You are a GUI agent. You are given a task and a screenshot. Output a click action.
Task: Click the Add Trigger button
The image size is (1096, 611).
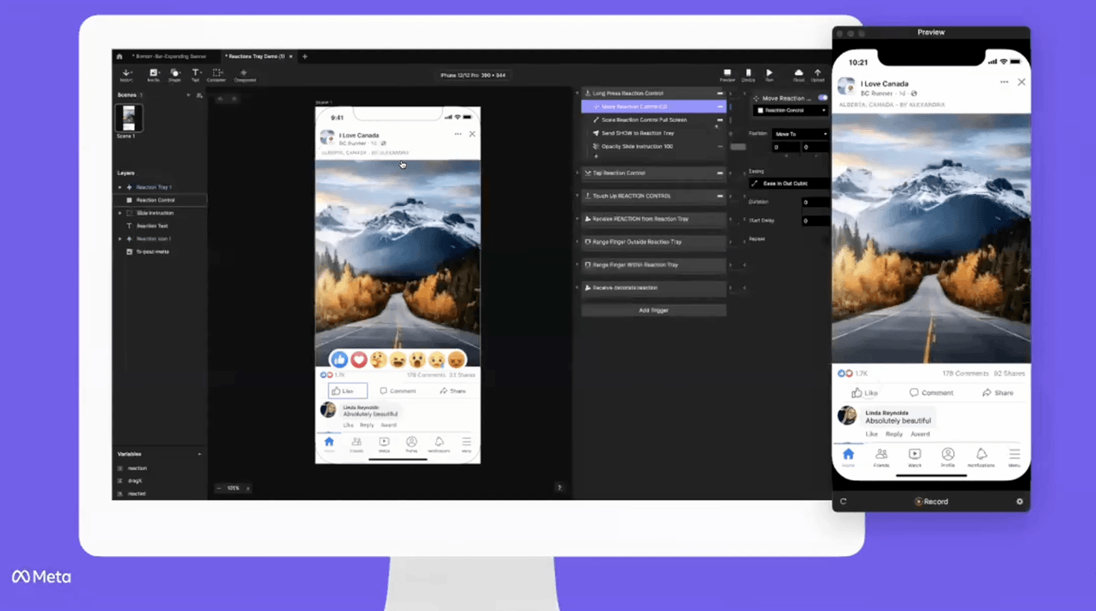pos(654,310)
